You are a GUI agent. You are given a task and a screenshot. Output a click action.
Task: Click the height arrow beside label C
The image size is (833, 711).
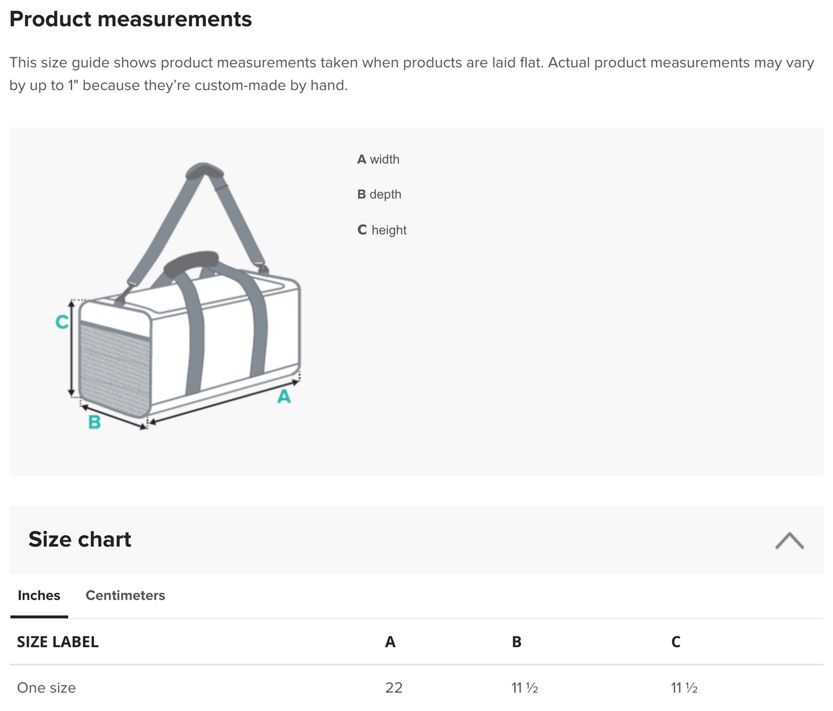[72, 349]
